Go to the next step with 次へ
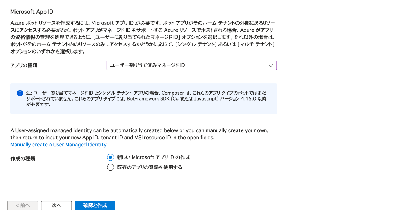Viewport: 415px width, 218px height. pyautogui.click(x=57, y=206)
